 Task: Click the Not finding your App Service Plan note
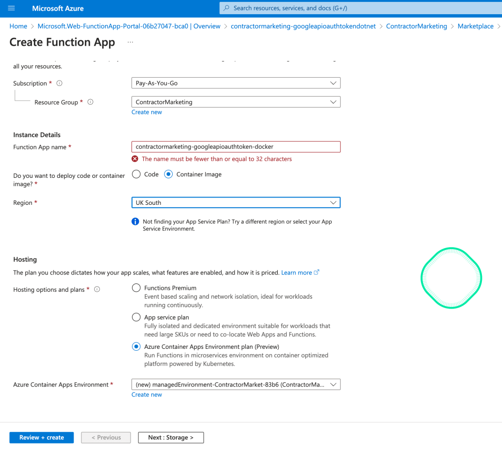[237, 225]
